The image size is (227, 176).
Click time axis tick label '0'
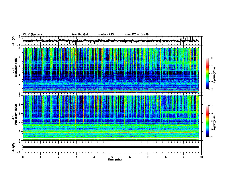click(x=23, y=157)
